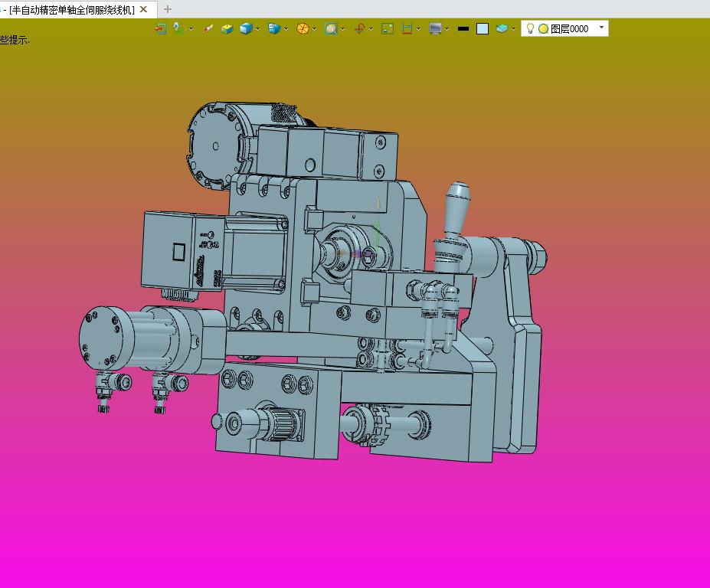710x588 pixels.
Task: Click the view orientation cube icon
Action: [x=274, y=29]
